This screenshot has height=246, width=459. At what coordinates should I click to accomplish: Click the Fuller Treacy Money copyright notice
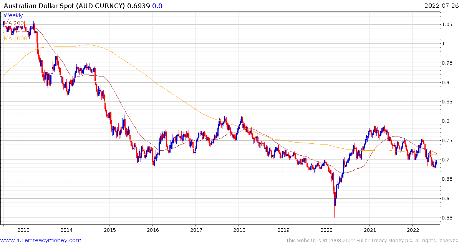(x=372, y=241)
